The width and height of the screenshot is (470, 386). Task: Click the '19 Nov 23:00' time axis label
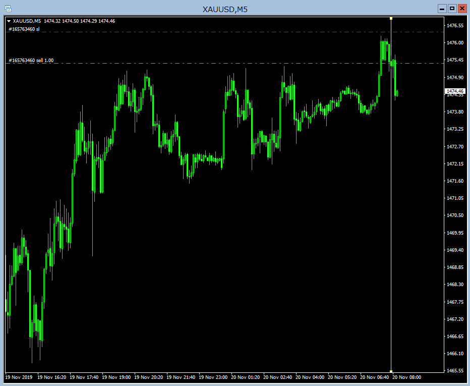click(x=213, y=377)
